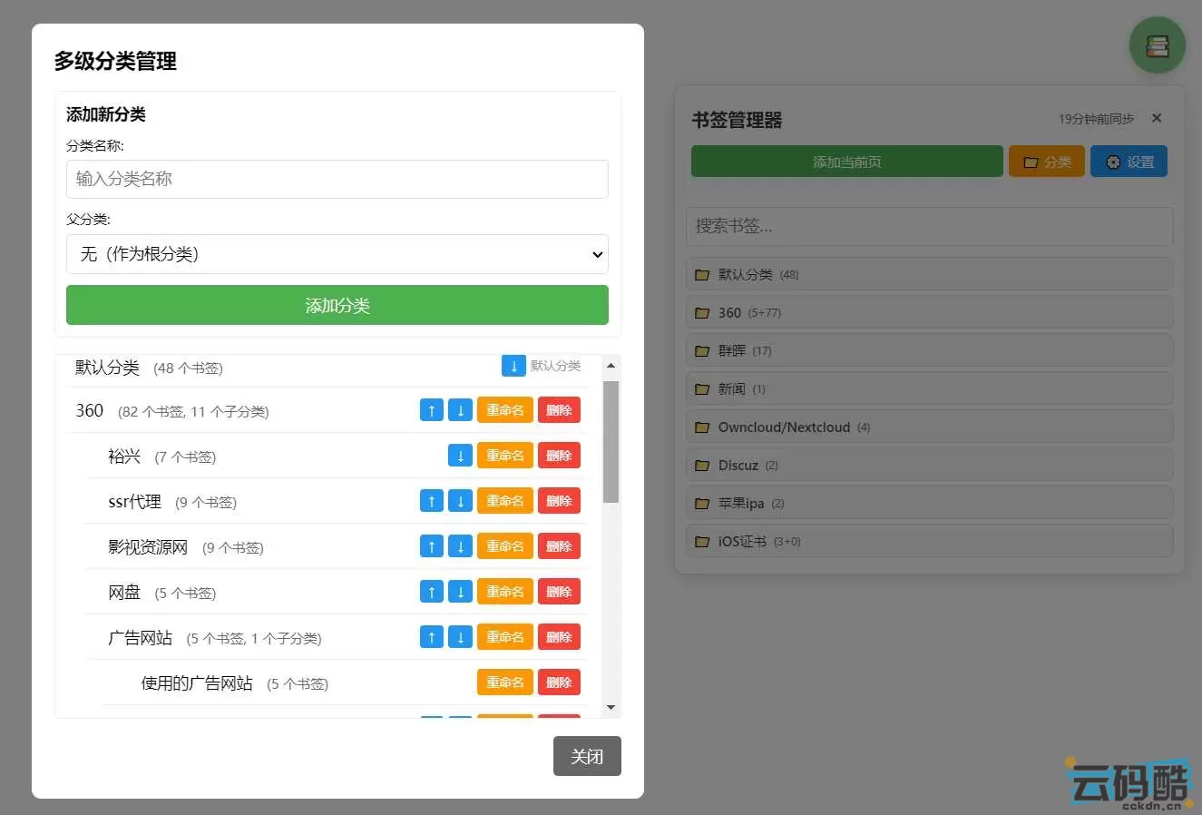Click the folder icon beside Discuz
Image resolution: width=1202 pixels, height=815 pixels.
point(702,465)
